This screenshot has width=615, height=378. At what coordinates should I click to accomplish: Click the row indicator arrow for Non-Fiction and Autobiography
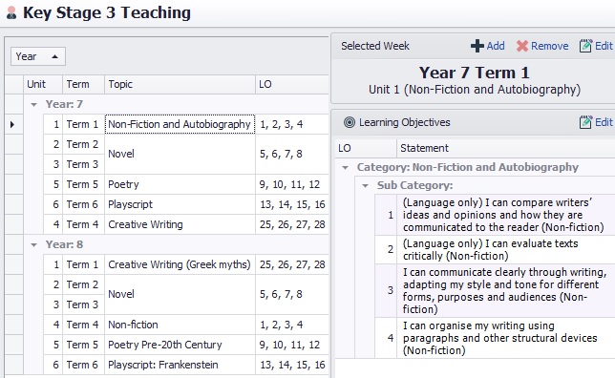pos(12,125)
